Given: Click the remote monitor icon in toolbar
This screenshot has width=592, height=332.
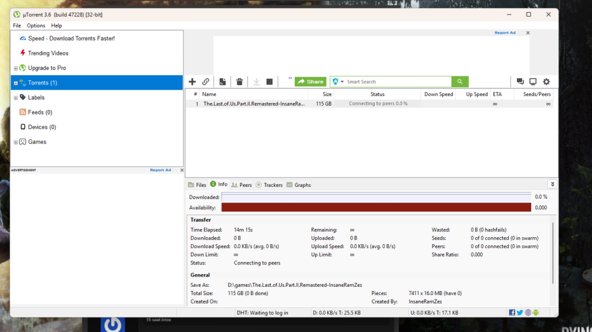Looking at the screenshot, I should pos(533,82).
